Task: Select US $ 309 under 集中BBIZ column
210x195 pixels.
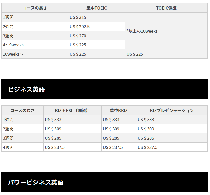Action: coord(111,129)
